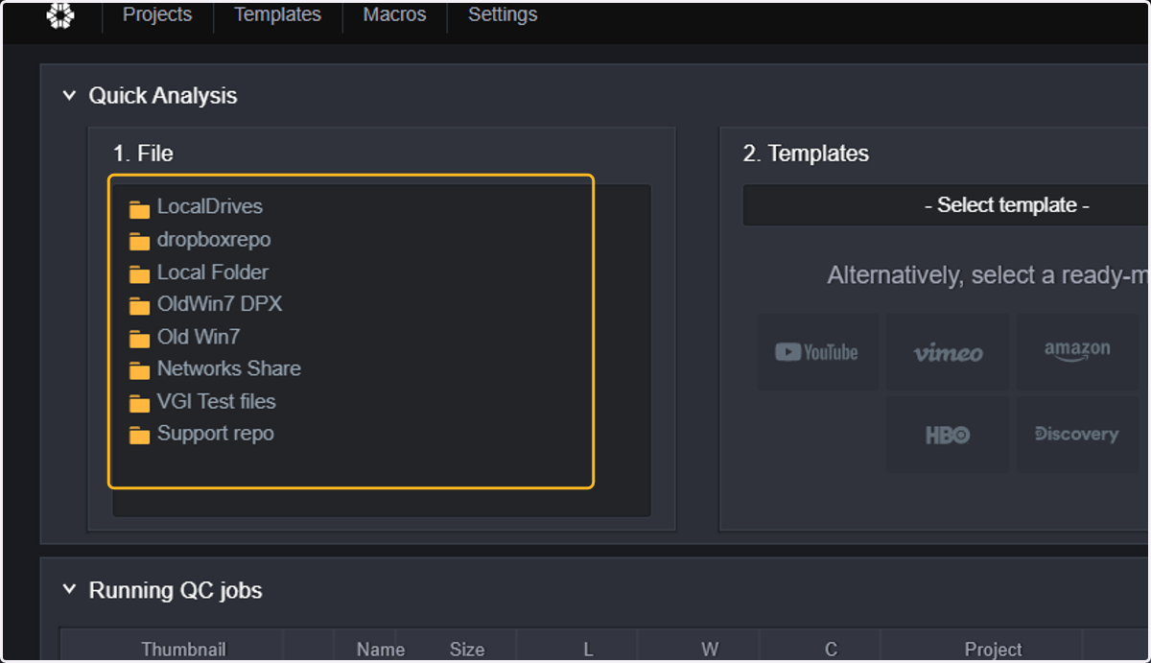Click the dropboxrepo folder icon

point(140,241)
